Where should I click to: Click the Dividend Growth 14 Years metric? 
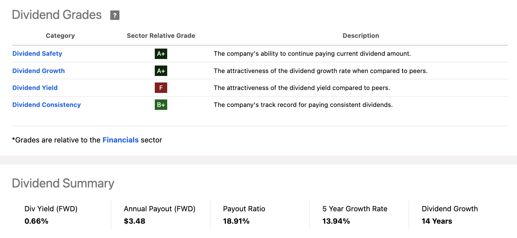pos(437,221)
